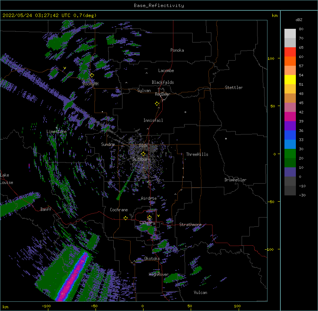The height and width of the screenshot is (311, 318).
Task: Pick the yellow 54 dBZ legend swatch
Action: click(x=290, y=79)
